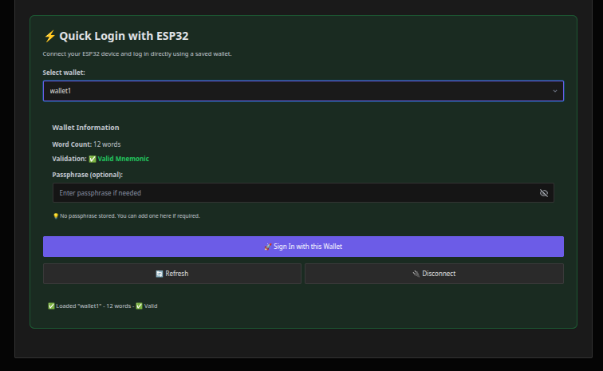Click the 'Passphrase (optional):' label
This screenshot has height=371, width=603.
pyautogui.click(x=87, y=175)
